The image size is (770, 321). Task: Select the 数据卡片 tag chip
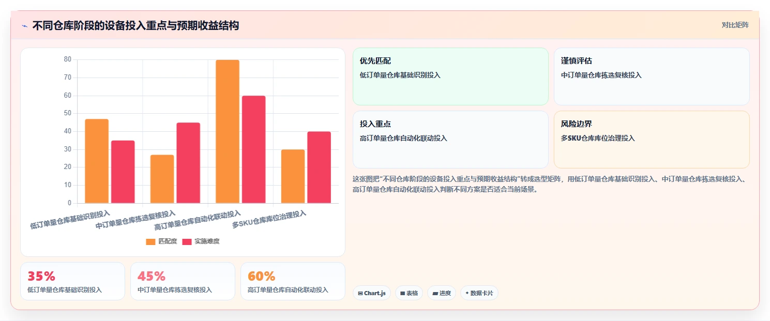coord(479,293)
